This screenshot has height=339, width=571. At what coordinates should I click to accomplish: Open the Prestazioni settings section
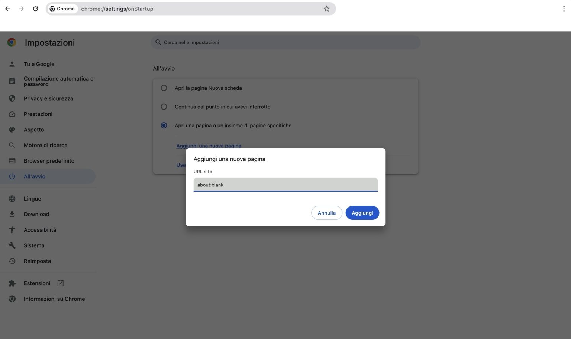[x=38, y=114]
